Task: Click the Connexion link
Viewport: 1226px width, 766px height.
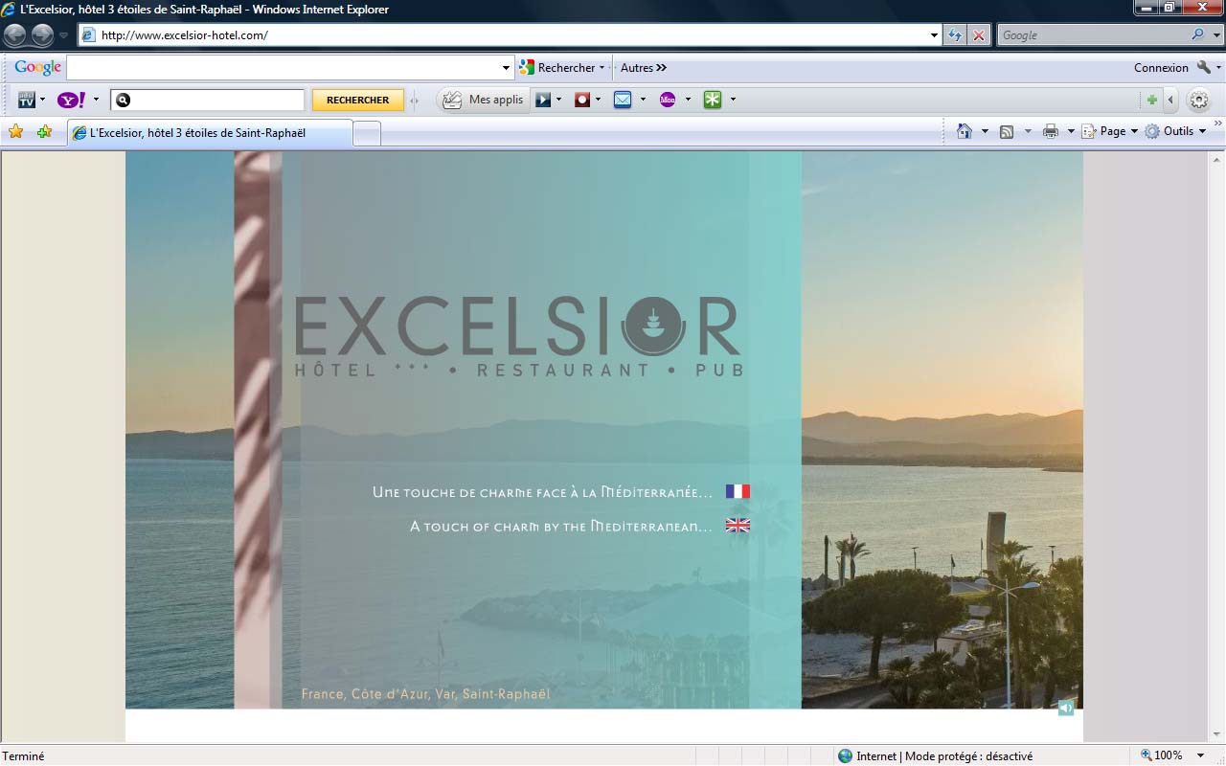Action: 1161,68
